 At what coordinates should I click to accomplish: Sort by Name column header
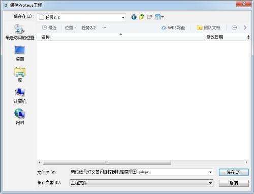[120, 37]
